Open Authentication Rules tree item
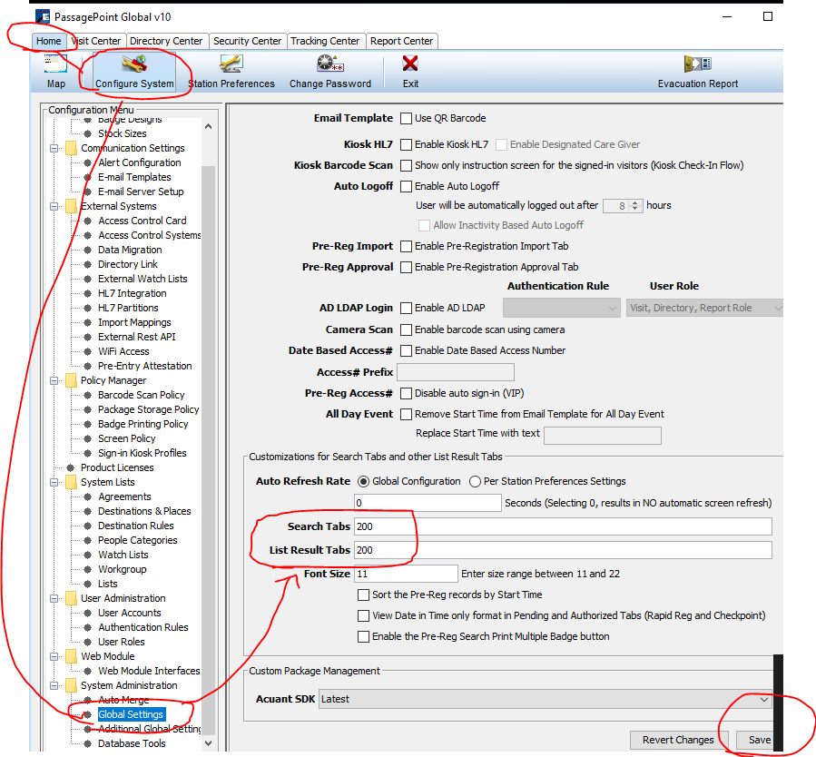Viewport: 816px width, 757px height. click(143, 627)
